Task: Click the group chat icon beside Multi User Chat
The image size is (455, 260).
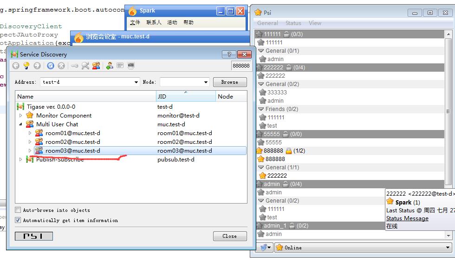Action: pyautogui.click(x=30, y=124)
